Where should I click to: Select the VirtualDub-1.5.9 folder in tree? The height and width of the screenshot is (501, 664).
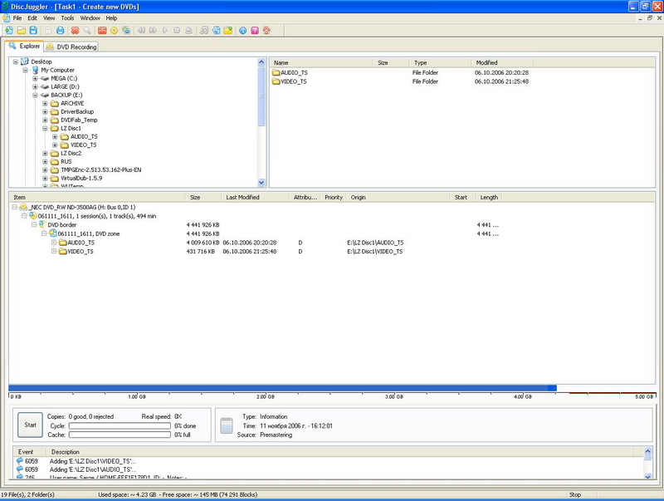[x=81, y=178]
